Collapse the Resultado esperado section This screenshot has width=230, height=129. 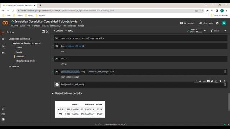click(x=53, y=93)
